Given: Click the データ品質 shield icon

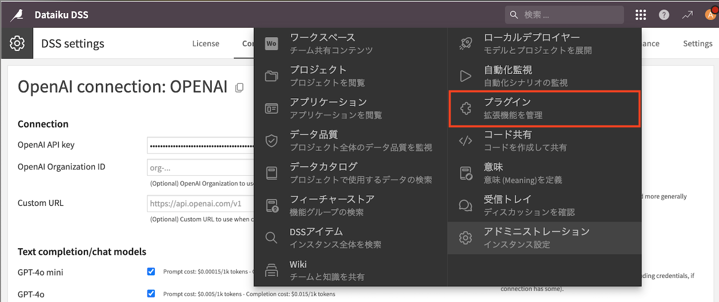Looking at the screenshot, I should (271, 141).
